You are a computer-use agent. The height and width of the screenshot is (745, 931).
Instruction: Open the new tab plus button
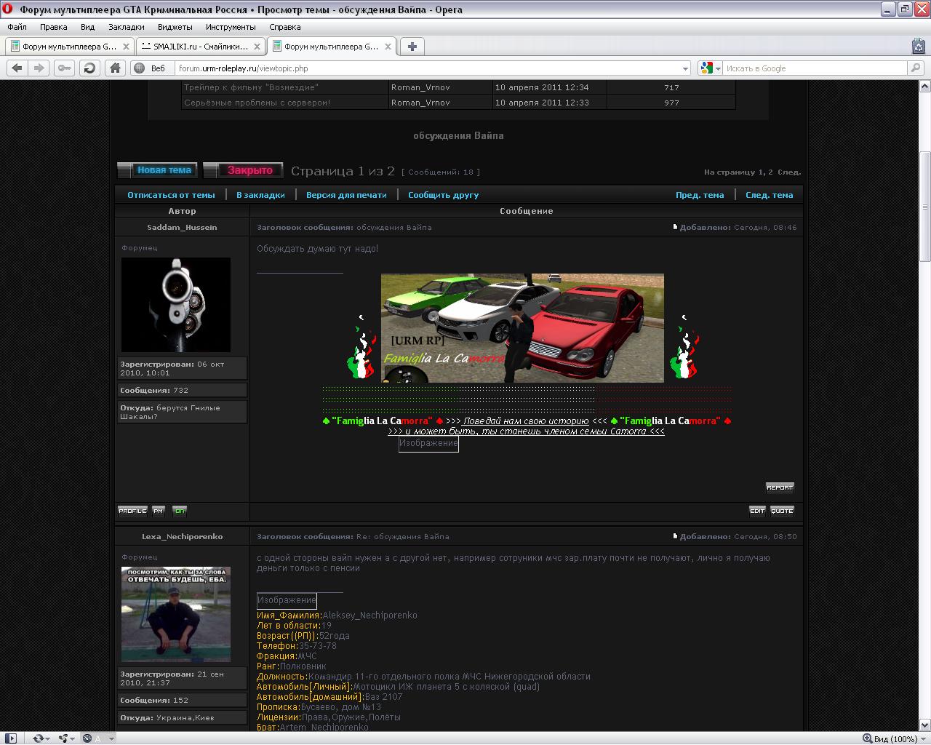tap(412, 47)
